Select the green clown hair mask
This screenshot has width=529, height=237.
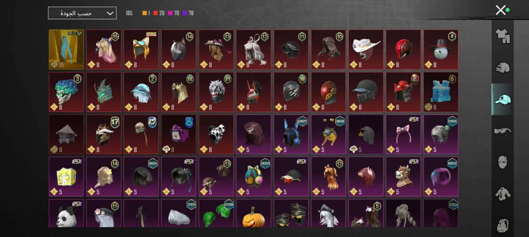[x=66, y=92]
